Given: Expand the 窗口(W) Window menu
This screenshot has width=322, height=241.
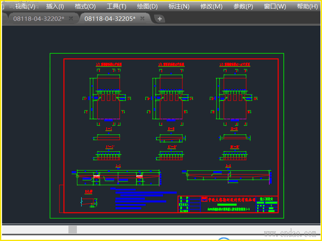Looking at the screenshot, I should pyautogui.click(x=275, y=6).
